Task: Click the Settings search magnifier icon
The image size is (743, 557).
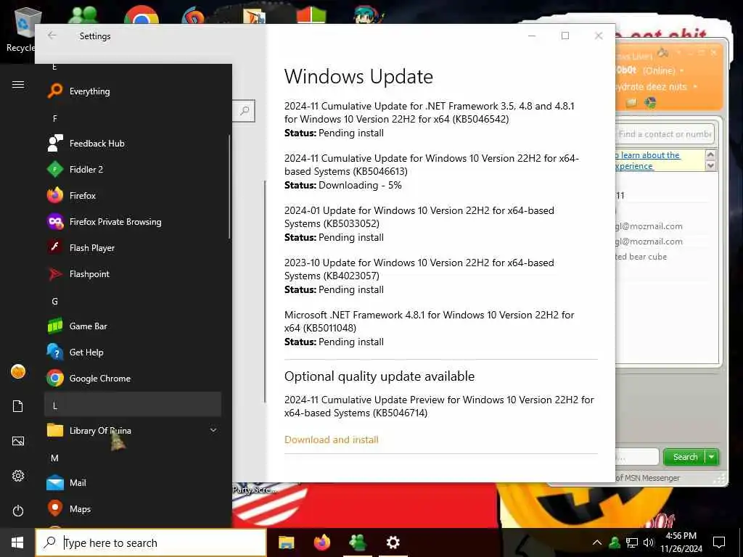Action: tap(245, 111)
